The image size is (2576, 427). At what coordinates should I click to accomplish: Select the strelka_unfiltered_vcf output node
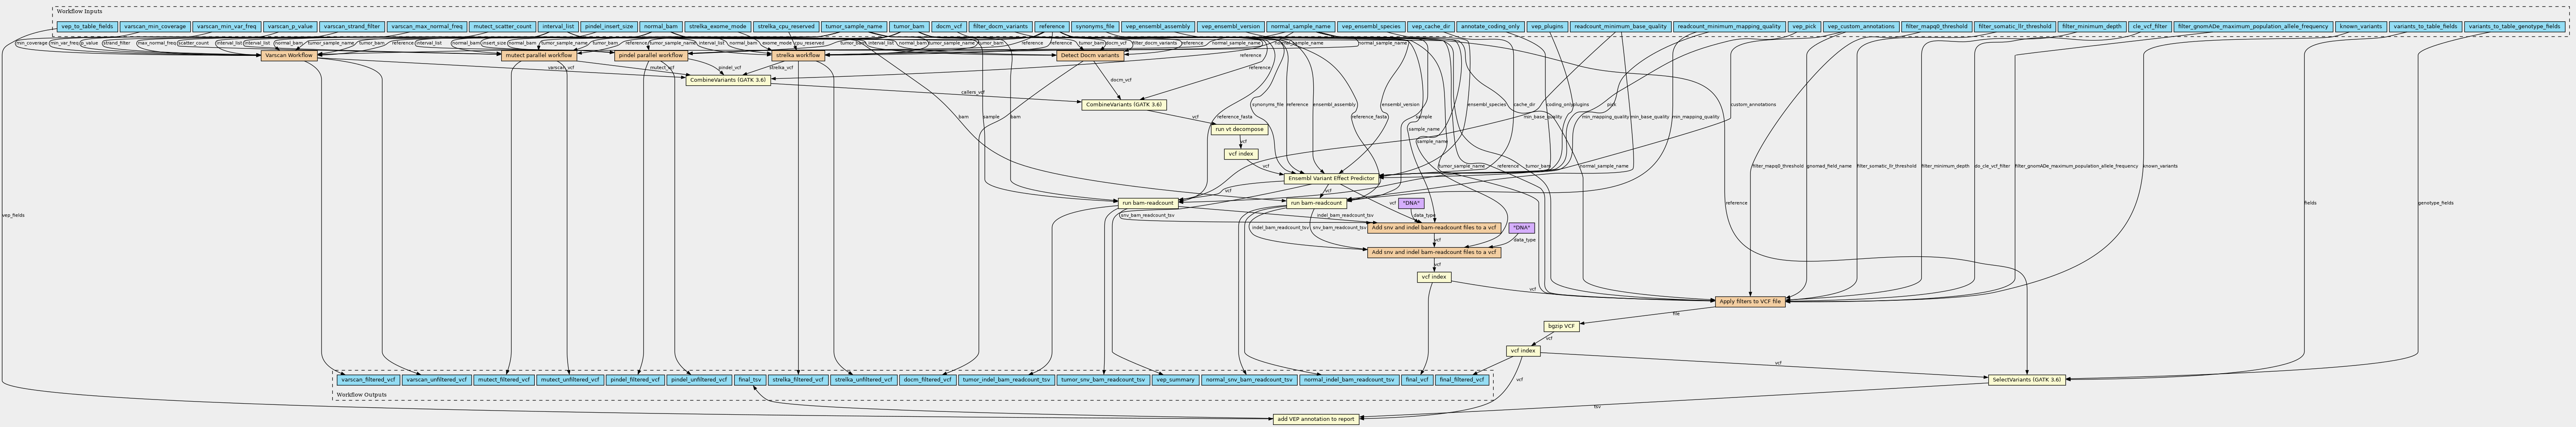click(864, 379)
